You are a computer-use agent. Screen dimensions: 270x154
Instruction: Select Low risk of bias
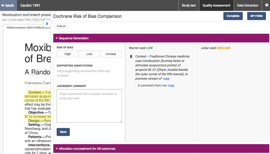(89, 54)
